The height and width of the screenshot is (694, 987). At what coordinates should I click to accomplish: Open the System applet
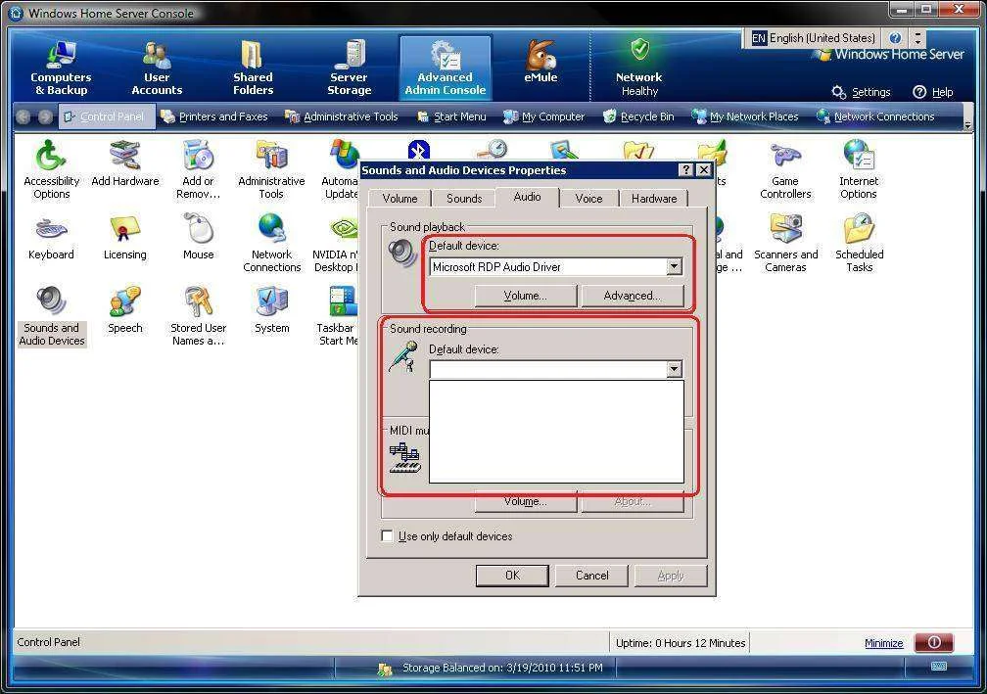[x=272, y=310]
